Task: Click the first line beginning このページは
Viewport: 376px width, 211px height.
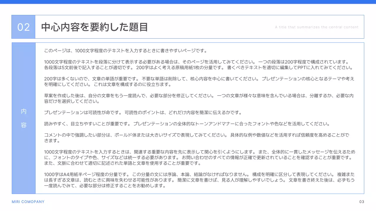Action: tap(125, 51)
